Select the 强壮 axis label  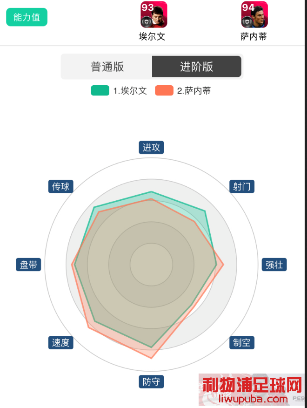pyautogui.click(x=274, y=265)
